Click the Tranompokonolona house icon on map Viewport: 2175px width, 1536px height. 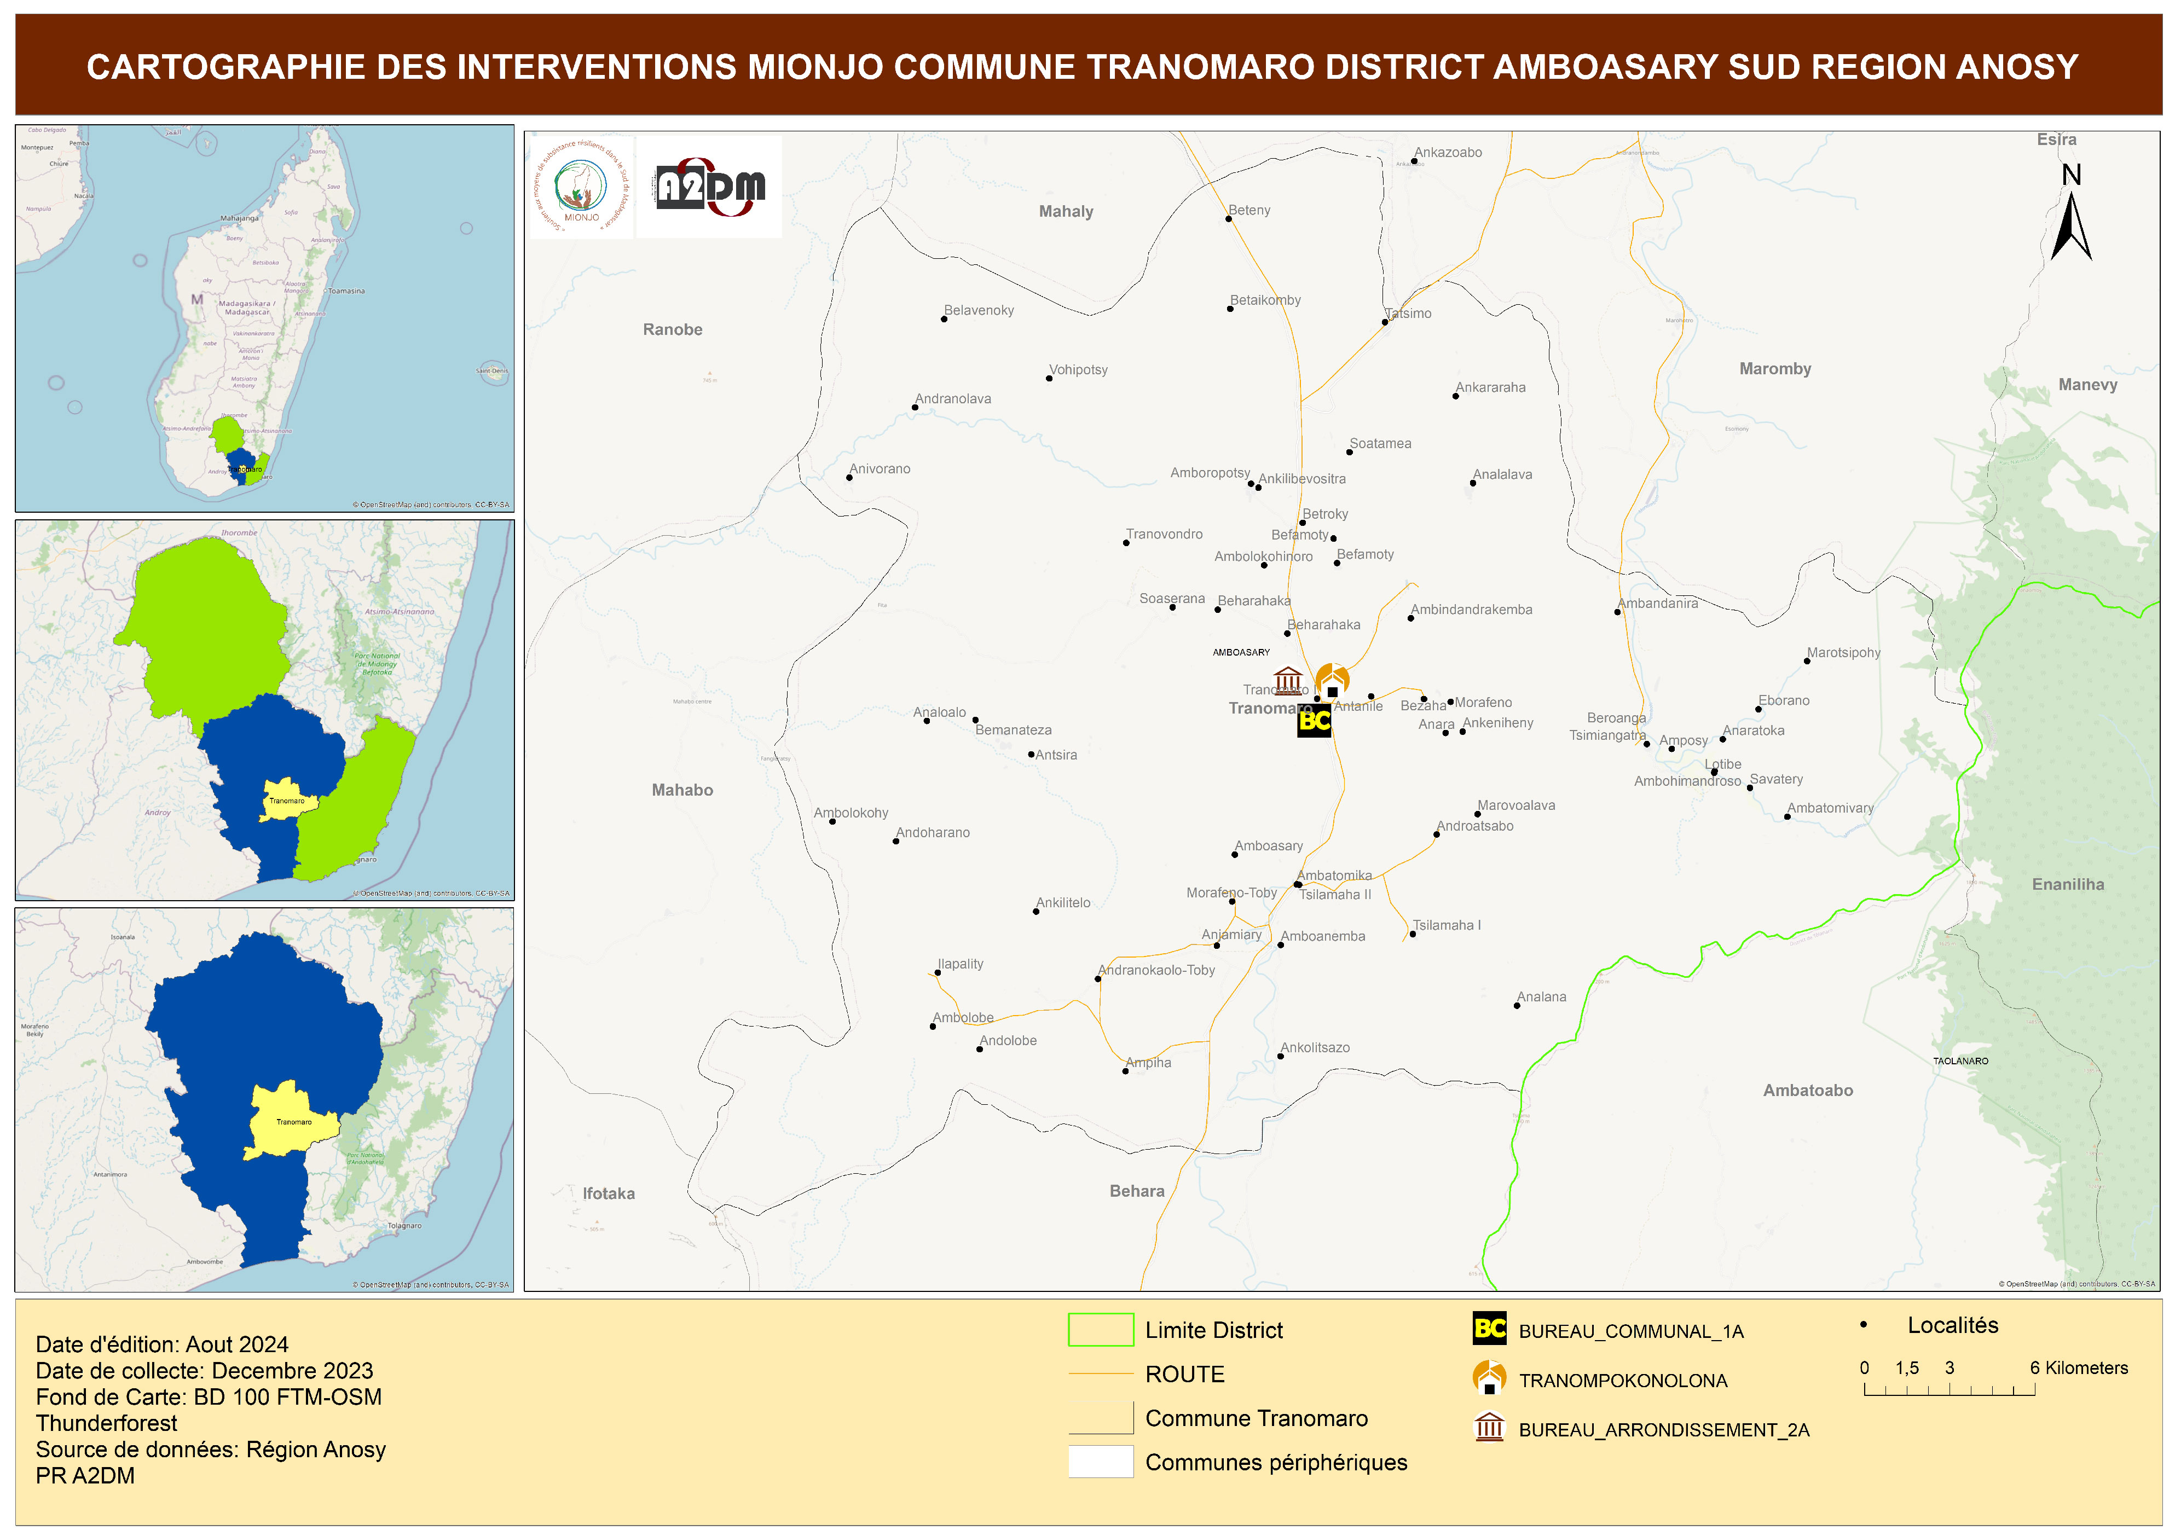click(1332, 681)
